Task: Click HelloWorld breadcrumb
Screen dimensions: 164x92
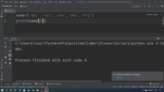Action: (7, 6)
